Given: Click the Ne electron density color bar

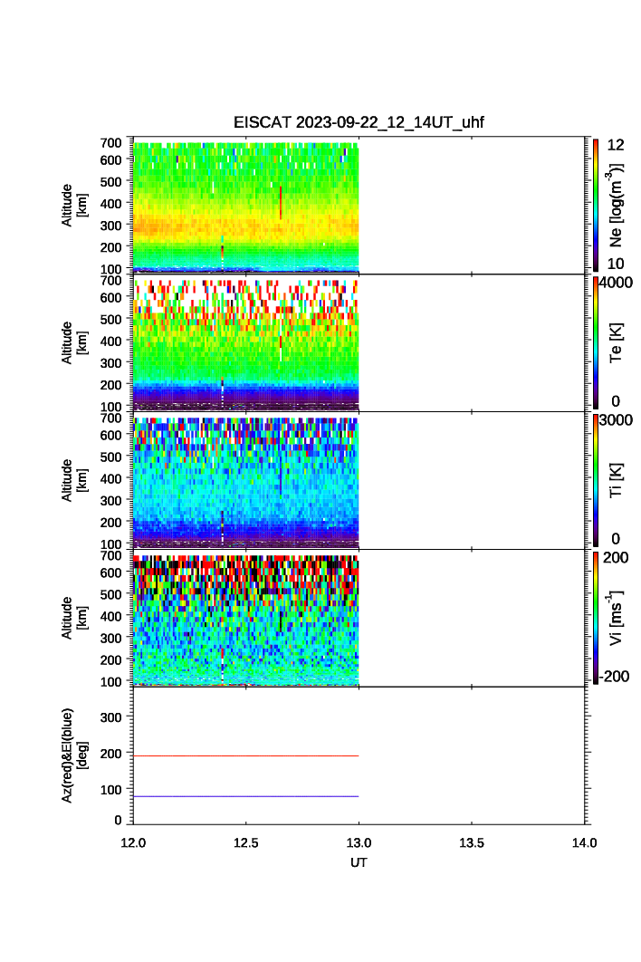Looking at the screenshot, I should (595, 205).
